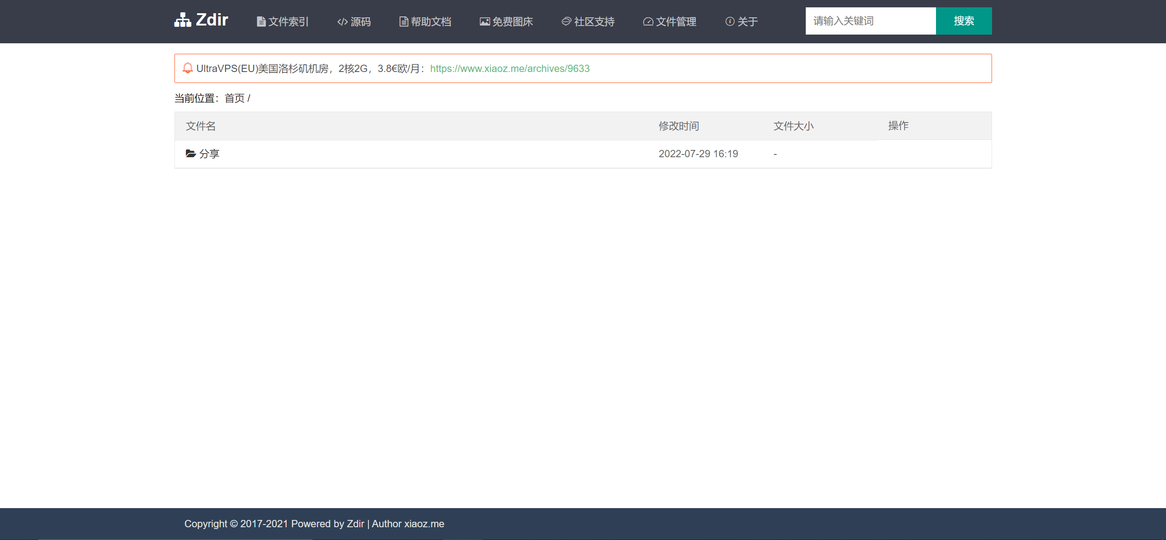This screenshot has width=1166, height=540.
Task: Click the open folder icon for 分享
Action: point(190,154)
